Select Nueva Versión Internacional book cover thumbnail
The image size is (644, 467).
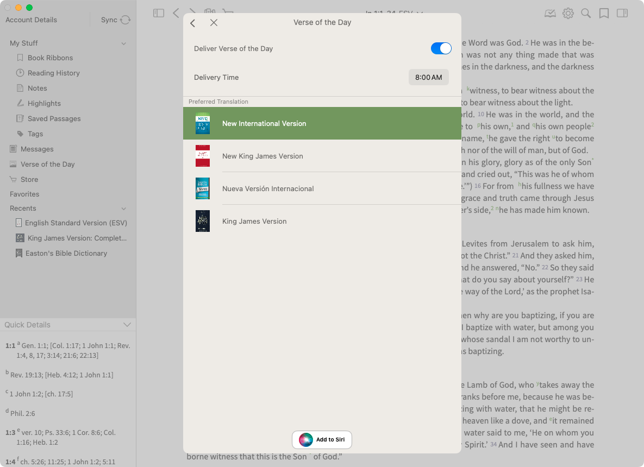pos(203,188)
